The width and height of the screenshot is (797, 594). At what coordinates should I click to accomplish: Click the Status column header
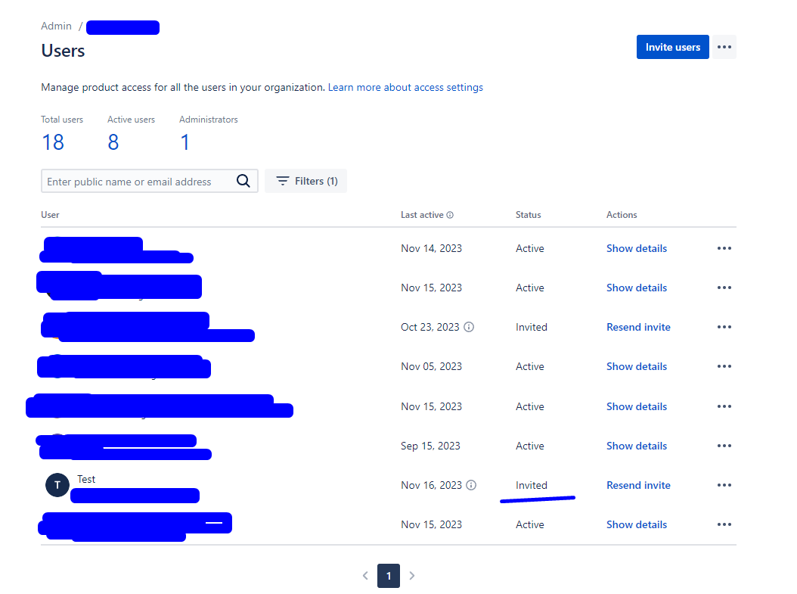528,215
